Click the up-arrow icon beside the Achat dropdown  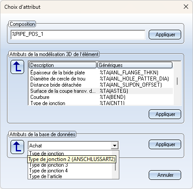pos(17,147)
